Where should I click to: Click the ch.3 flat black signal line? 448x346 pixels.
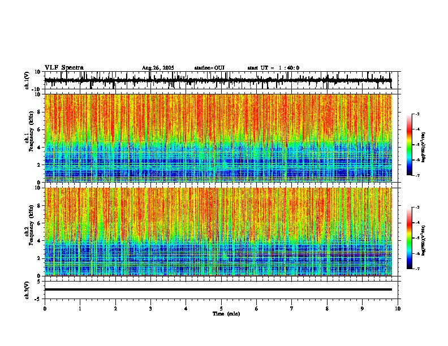(218, 289)
